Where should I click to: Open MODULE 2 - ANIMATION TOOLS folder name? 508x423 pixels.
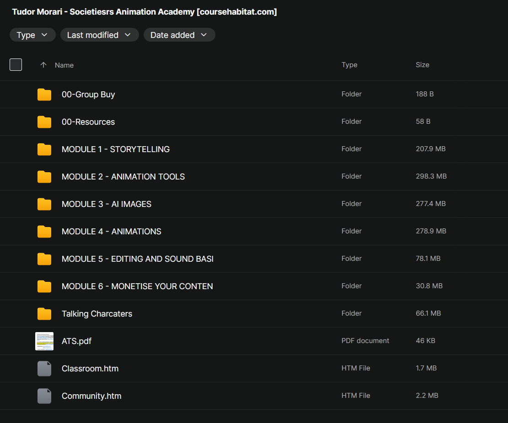(x=123, y=177)
